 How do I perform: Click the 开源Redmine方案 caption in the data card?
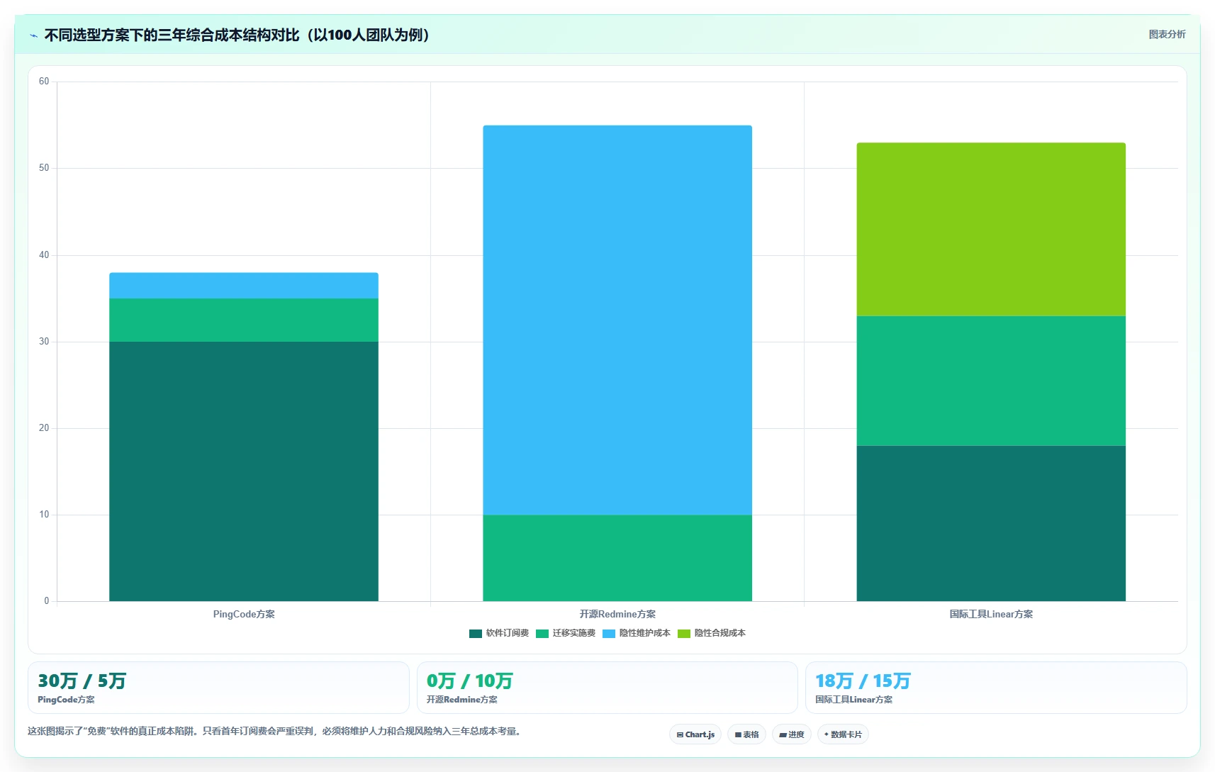click(x=461, y=700)
